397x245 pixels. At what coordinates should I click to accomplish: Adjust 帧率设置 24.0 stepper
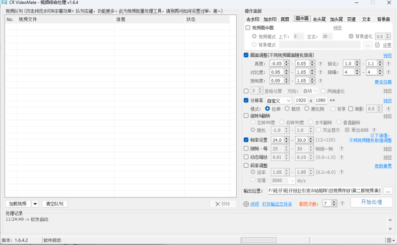(x=286, y=140)
